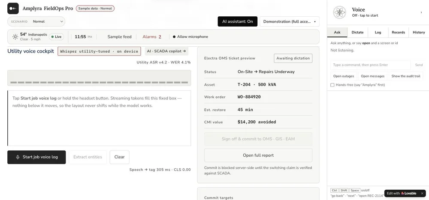
Task: Click the sun weather icon
Action: click(x=15, y=36)
